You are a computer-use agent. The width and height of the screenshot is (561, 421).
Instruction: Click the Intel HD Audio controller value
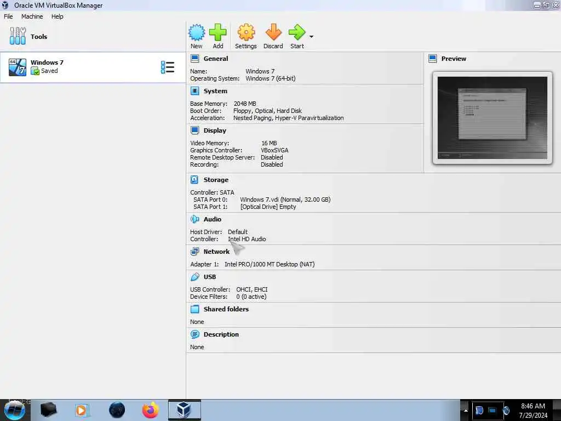point(247,239)
